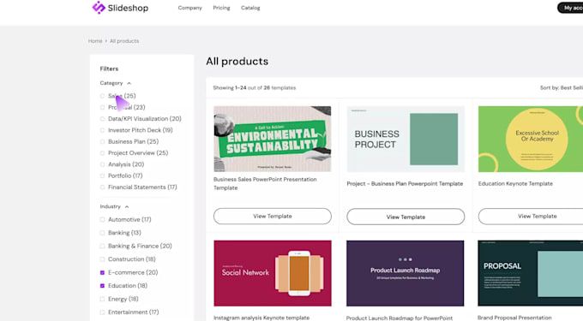Uncheck the E-commerce industry filter
The height and width of the screenshot is (321, 583).
tap(102, 273)
